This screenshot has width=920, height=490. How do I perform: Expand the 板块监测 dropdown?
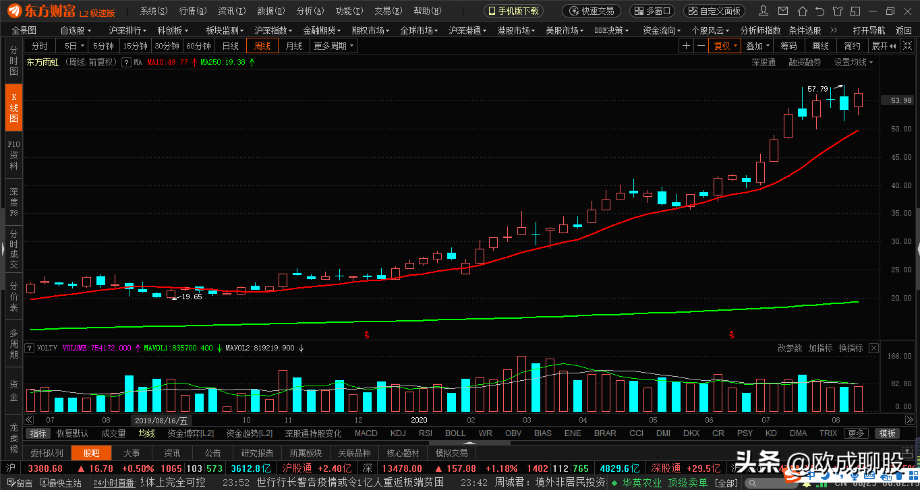(225, 30)
